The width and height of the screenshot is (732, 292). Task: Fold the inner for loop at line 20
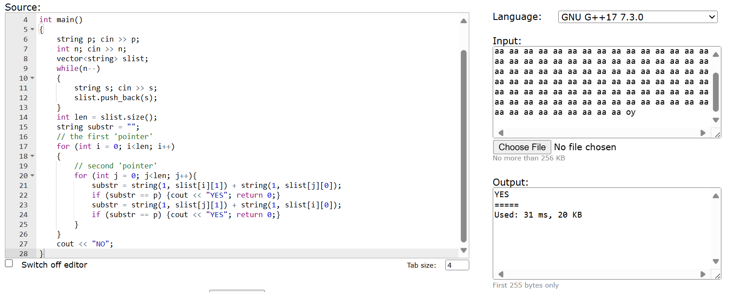click(x=32, y=176)
